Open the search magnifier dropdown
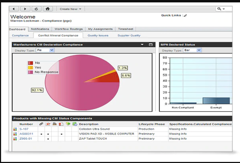The width and height of the screenshot is (240, 163). click(221, 9)
